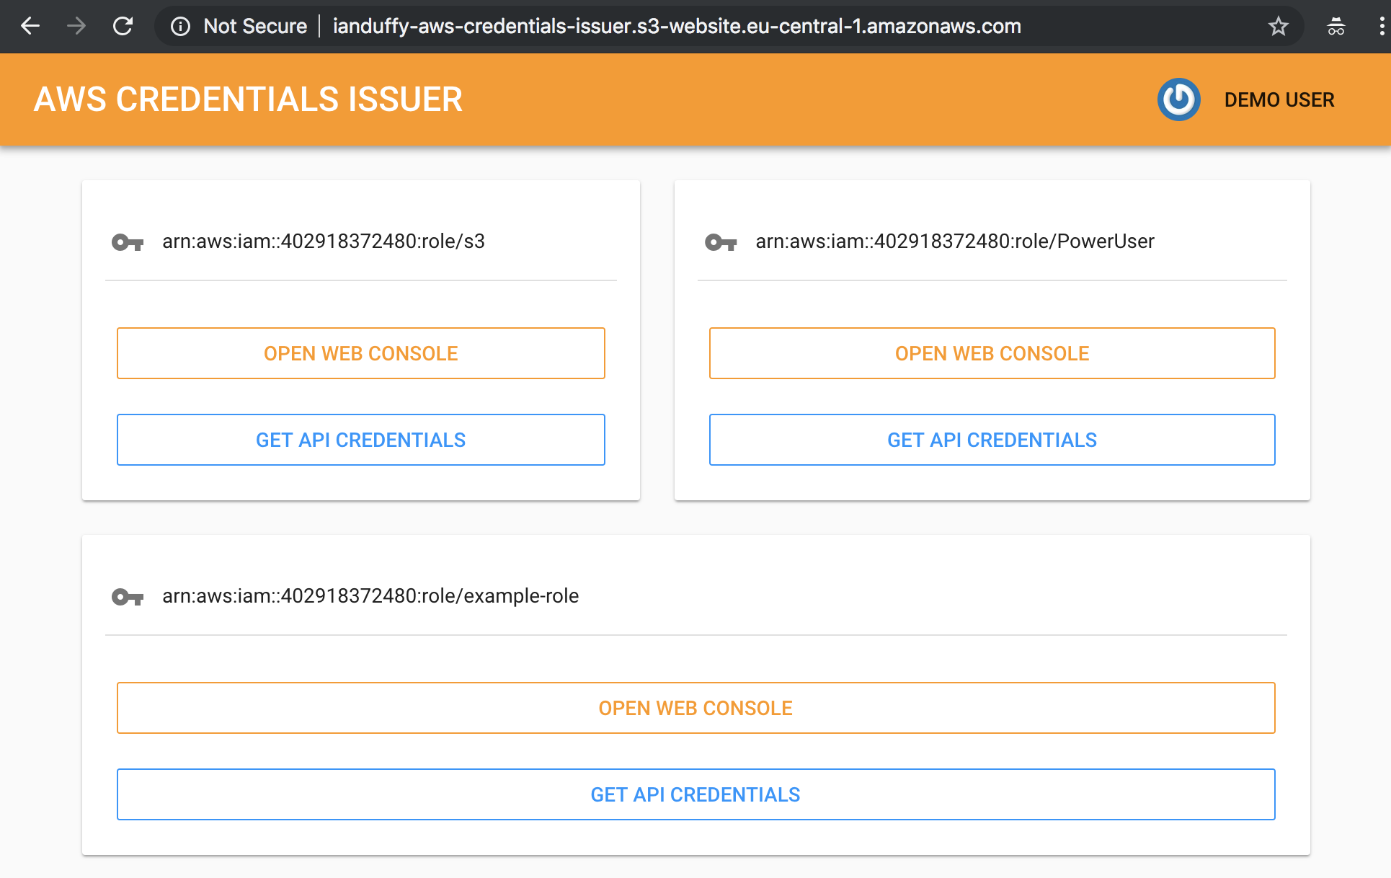The image size is (1391, 878).
Task: Click the browser forward arrow
Action: (76, 27)
